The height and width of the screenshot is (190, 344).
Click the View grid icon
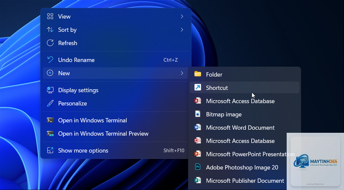[x=50, y=16]
